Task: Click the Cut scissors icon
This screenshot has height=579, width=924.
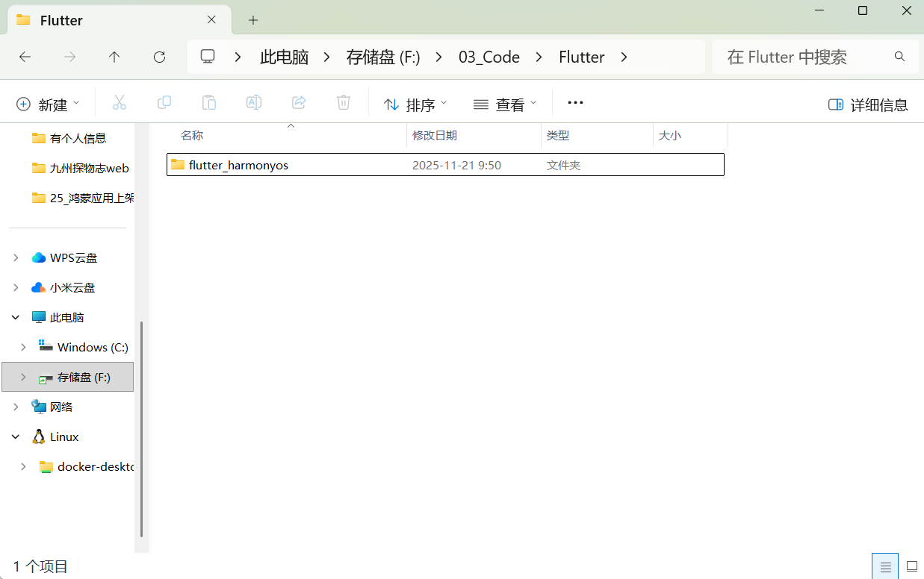Action: [x=120, y=103]
